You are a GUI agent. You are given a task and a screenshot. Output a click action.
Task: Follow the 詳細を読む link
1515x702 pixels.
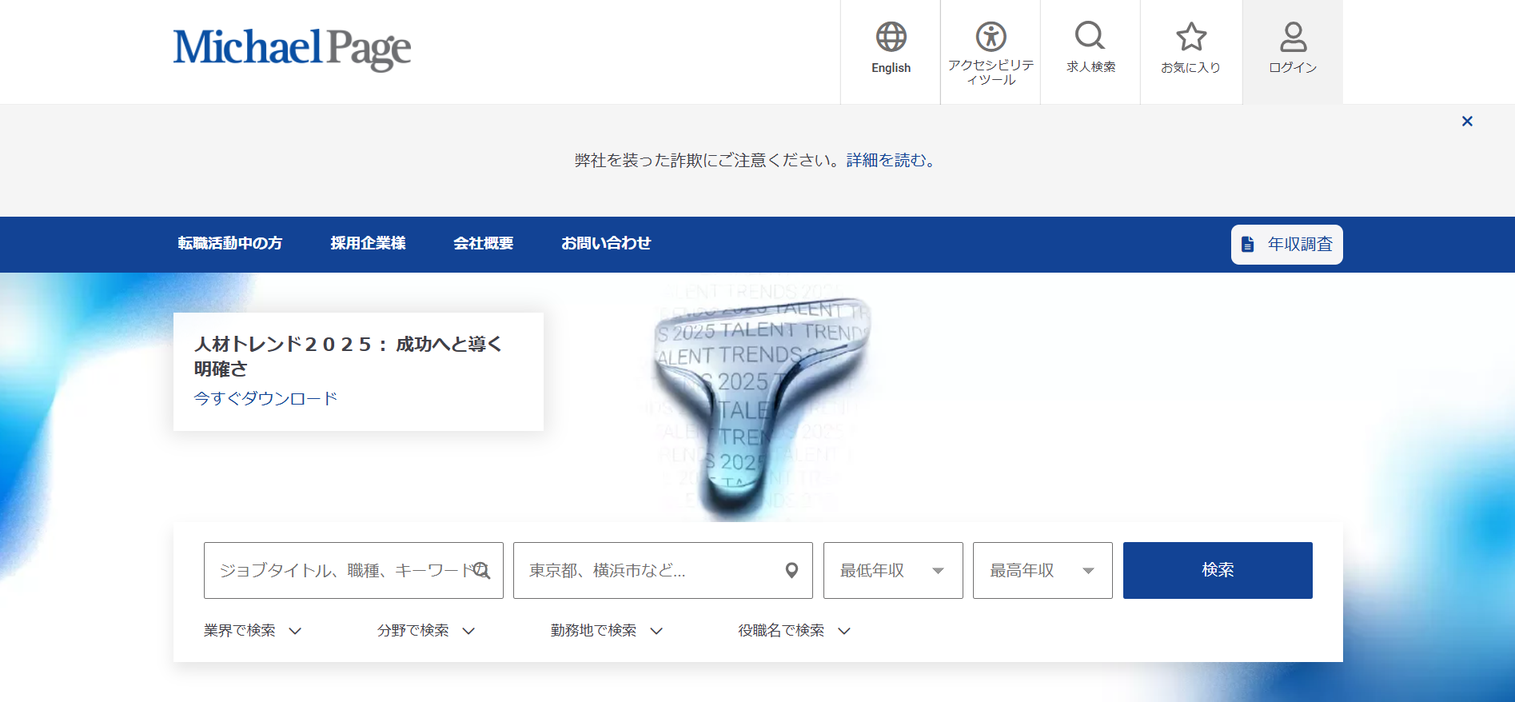[x=890, y=161]
